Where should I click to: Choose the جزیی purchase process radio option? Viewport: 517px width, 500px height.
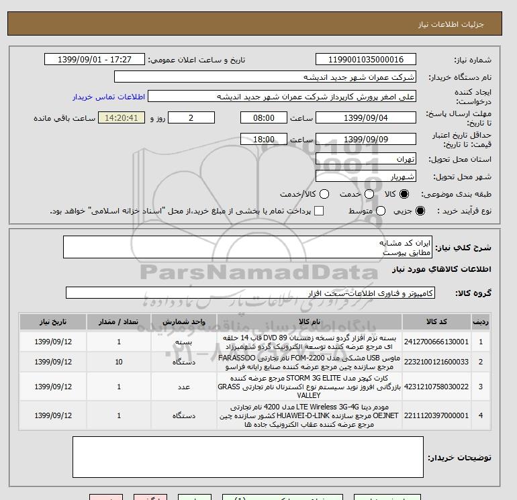pos(420,211)
